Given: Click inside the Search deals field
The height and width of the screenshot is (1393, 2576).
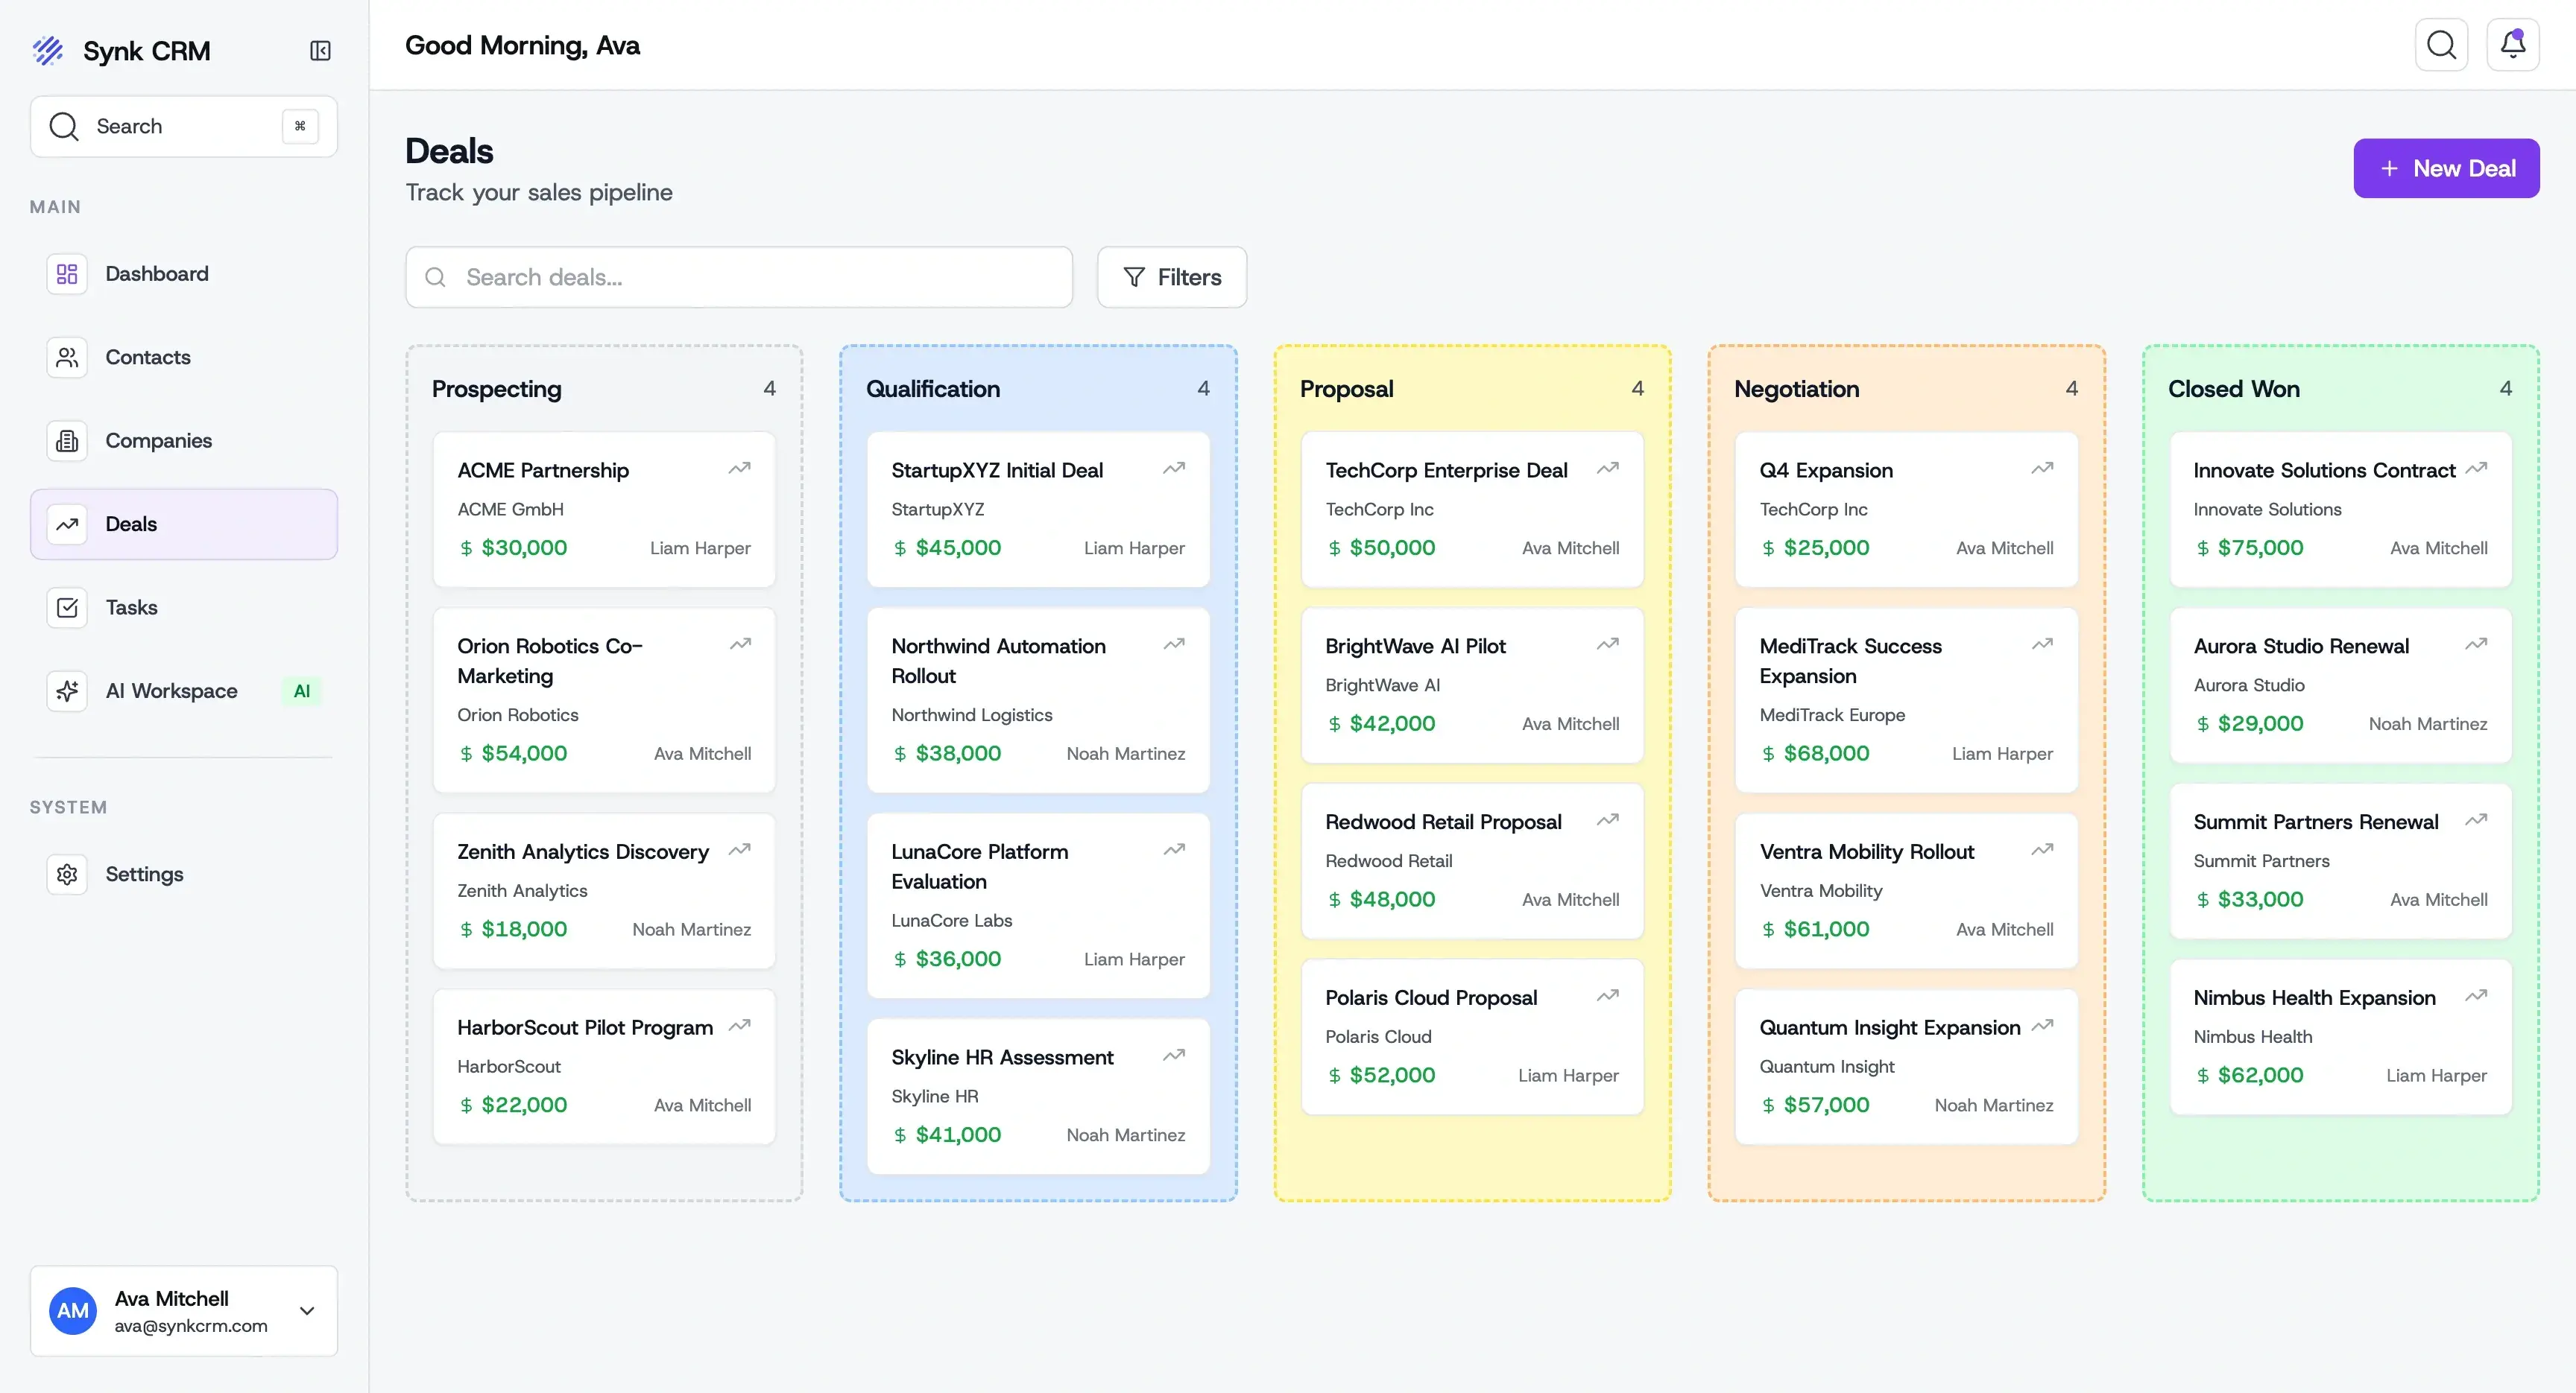Looking at the screenshot, I should (739, 277).
